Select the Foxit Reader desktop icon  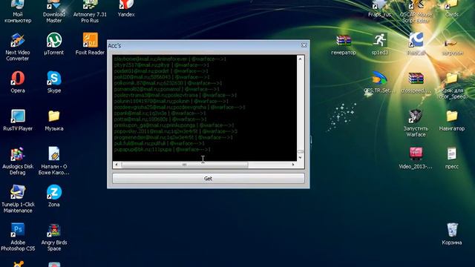pyautogui.click(x=90, y=44)
